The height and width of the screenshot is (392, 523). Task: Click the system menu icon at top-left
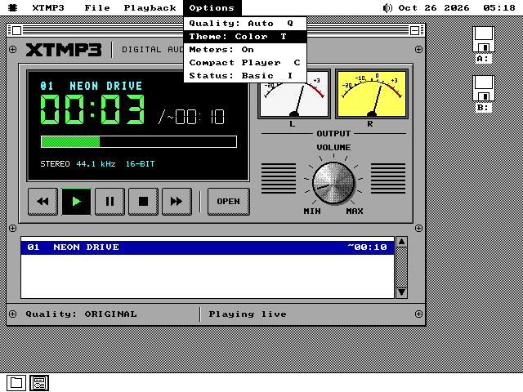point(13,7)
